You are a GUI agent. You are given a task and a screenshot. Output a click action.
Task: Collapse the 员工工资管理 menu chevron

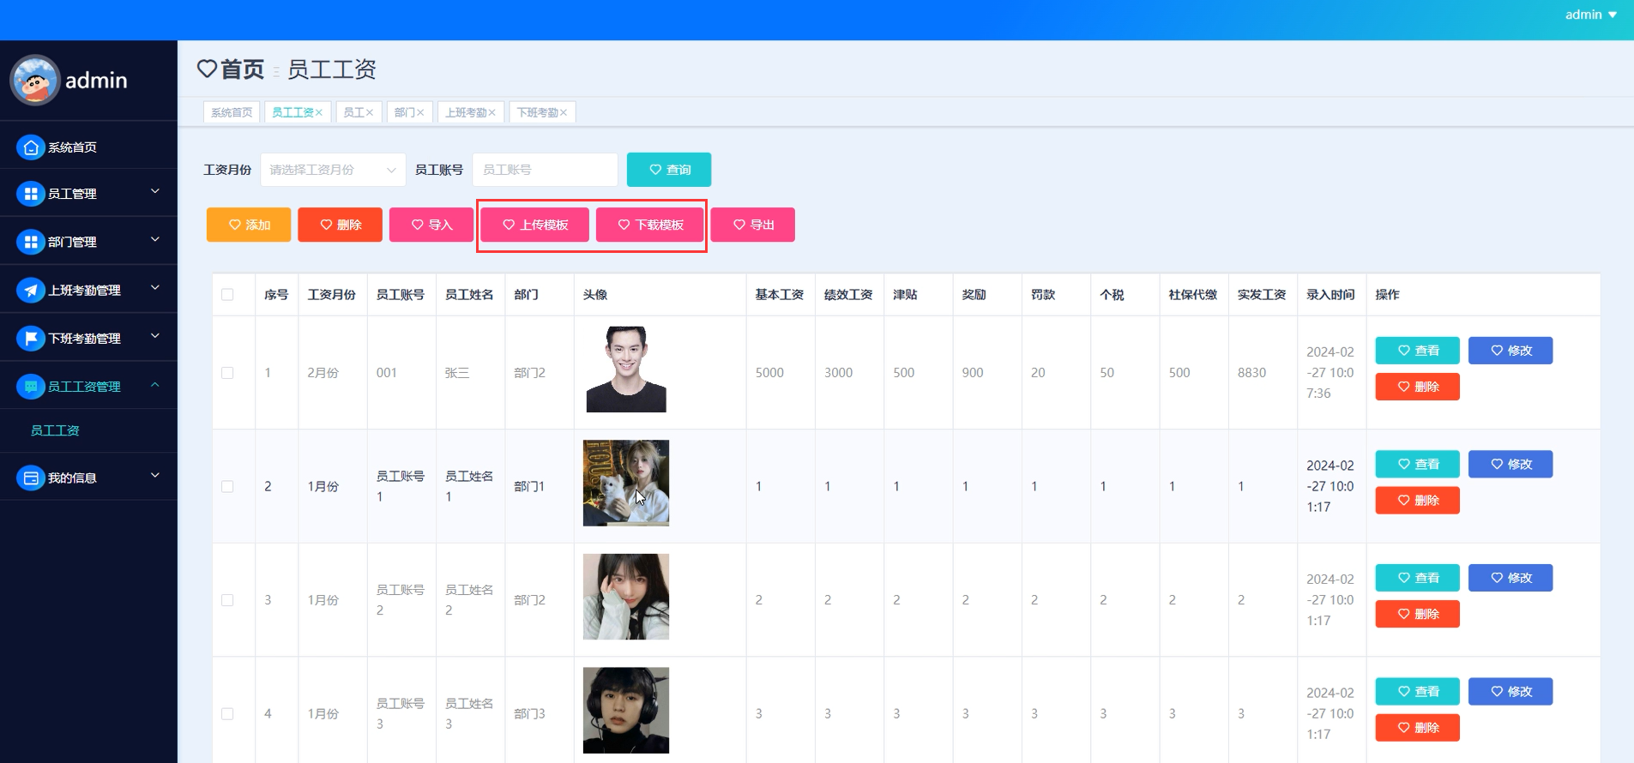155,385
